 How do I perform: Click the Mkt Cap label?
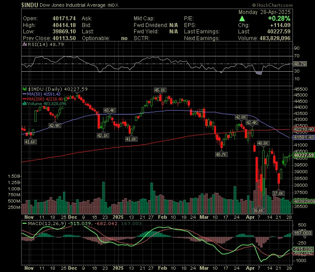point(144,18)
